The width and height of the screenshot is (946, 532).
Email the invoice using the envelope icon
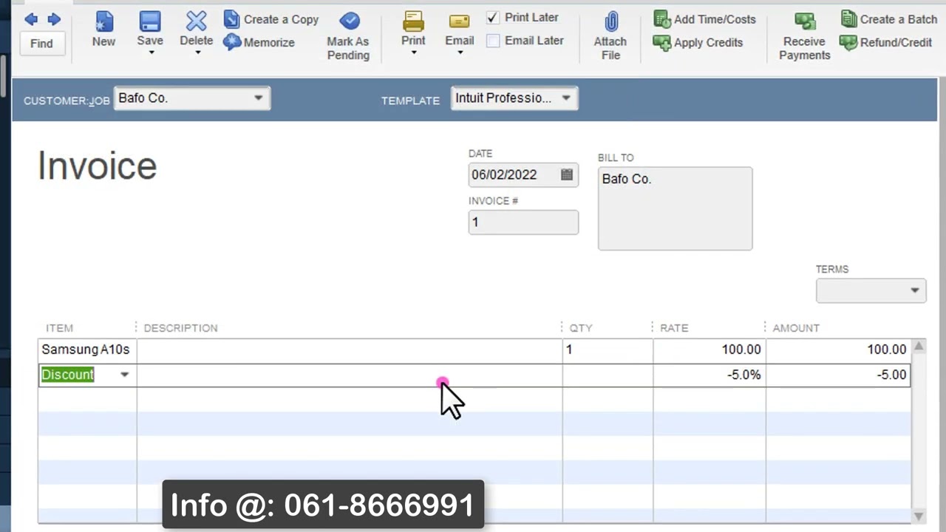459,21
